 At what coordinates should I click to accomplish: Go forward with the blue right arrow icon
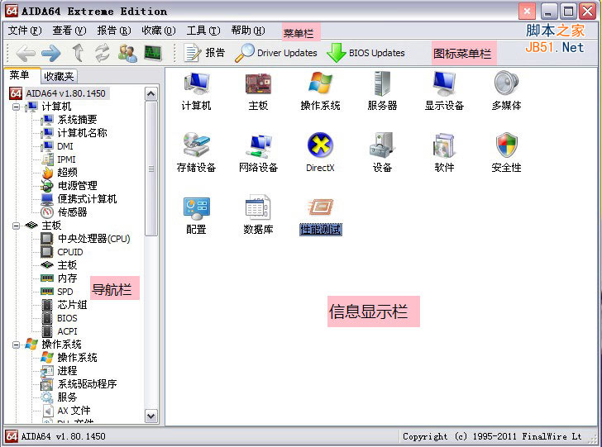pos(51,53)
